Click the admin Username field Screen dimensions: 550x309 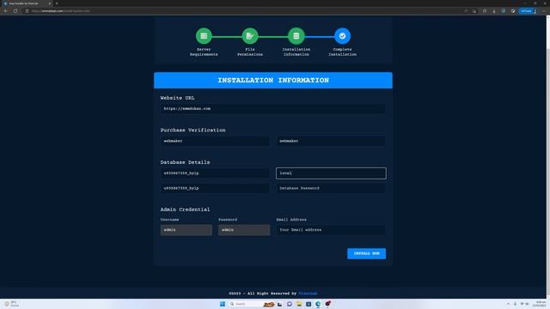tap(186, 230)
